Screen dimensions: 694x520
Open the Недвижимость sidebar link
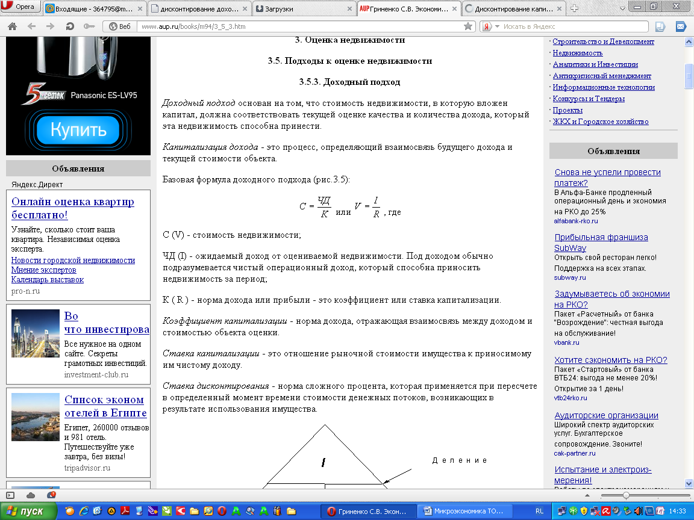(578, 53)
